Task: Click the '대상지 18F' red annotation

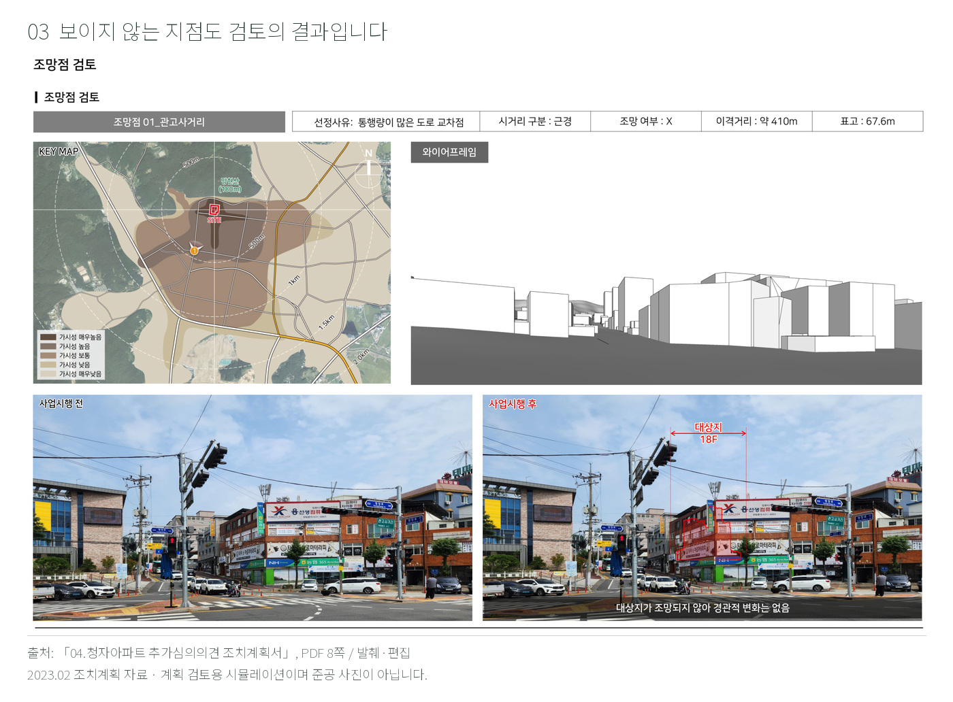Action: pyautogui.click(x=709, y=433)
